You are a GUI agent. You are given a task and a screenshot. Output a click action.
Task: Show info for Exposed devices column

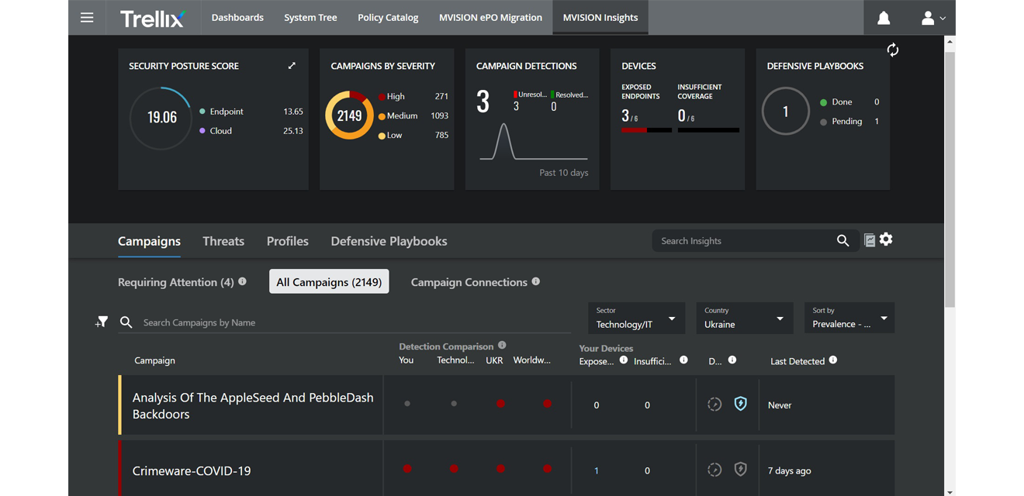coord(624,360)
